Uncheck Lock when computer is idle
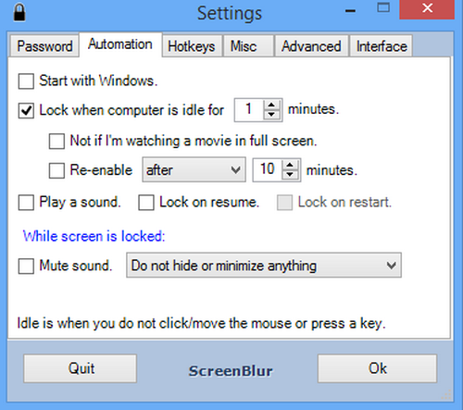Screen dimensions: 463x410 pos(26,111)
